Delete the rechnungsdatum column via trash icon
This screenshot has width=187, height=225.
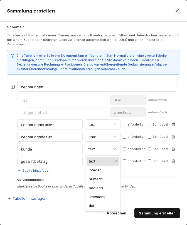point(173,137)
